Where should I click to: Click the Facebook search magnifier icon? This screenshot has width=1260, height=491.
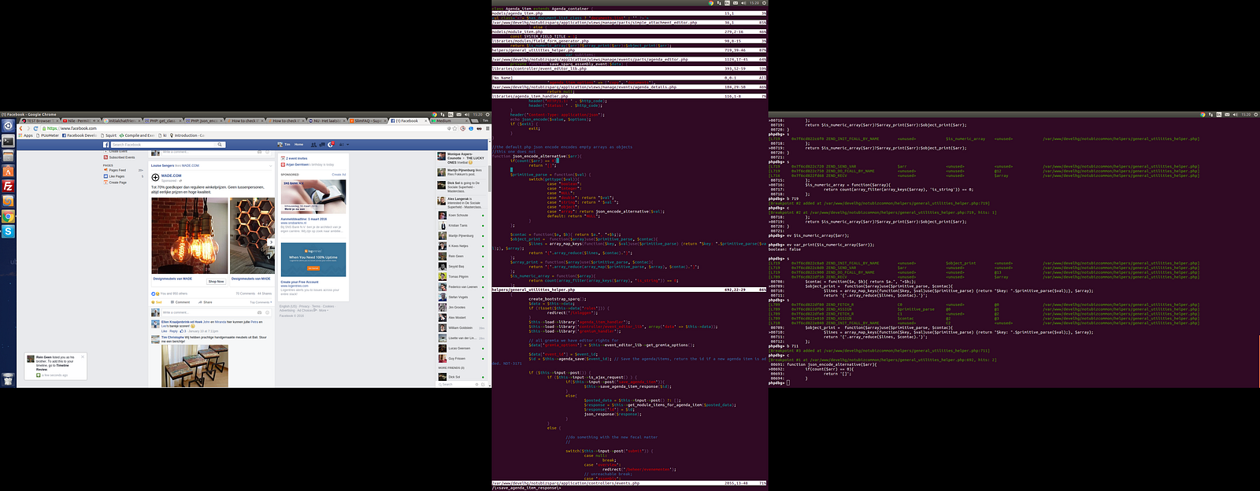click(x=220, y=145)
